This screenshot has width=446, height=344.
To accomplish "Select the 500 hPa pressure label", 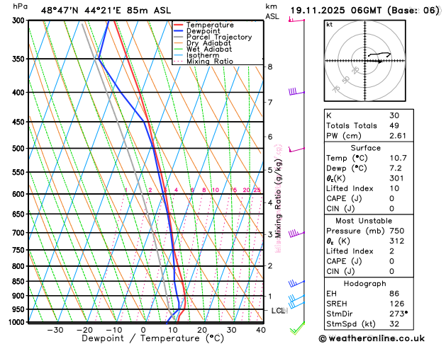I will pyautogui.click(x=20, y=149).
